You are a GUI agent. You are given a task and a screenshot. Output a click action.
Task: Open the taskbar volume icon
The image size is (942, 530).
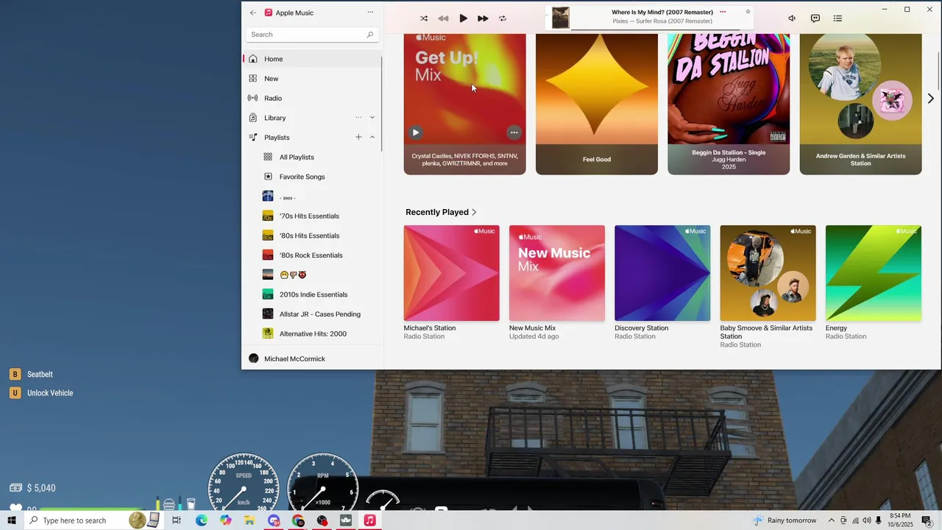tap(867, 520)
